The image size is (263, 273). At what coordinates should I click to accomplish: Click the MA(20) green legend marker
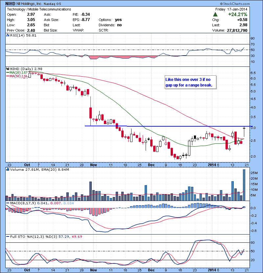pyautogui.click(x=8, y=72)
